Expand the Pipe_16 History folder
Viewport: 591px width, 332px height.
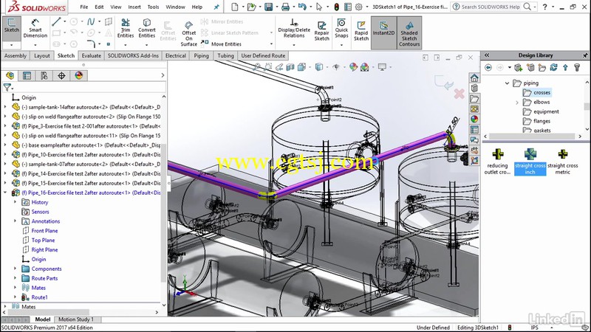[15, 202]
